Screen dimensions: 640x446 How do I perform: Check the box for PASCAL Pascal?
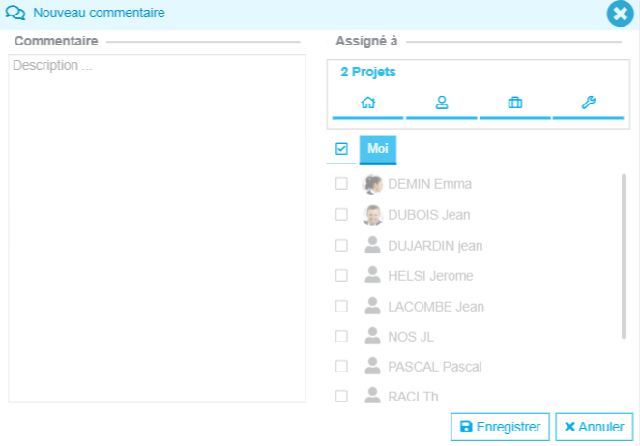coord(341,367)
